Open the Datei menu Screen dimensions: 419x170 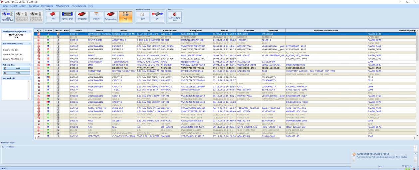tap(5, 6)
